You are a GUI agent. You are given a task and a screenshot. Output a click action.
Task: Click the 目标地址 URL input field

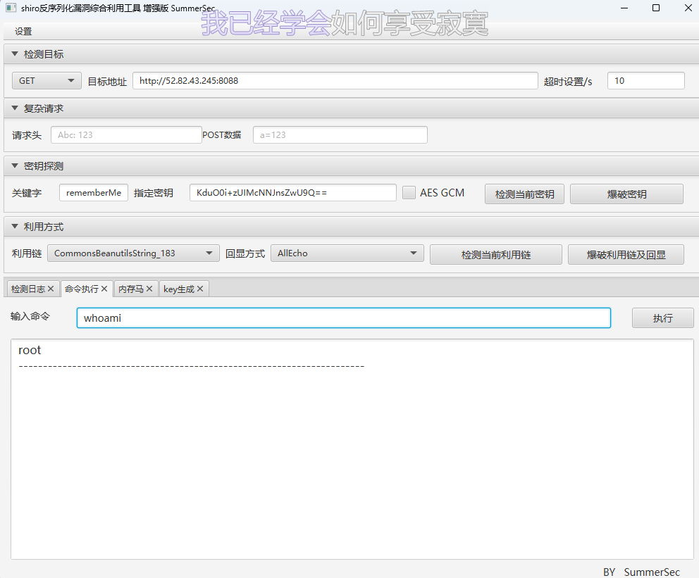pyautogui.click(x=335, y=81)
